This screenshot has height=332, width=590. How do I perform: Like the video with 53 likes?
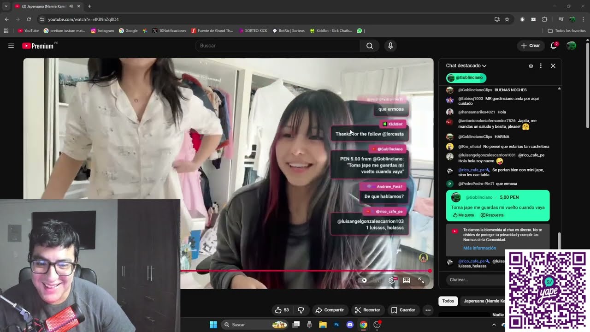282,310
